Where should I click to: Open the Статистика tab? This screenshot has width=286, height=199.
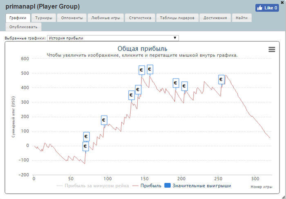pyautogui.click(x=140, y=18)
